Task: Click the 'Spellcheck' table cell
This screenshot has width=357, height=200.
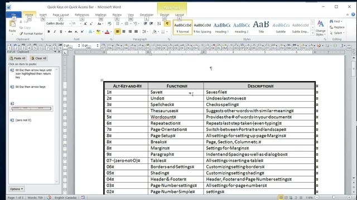Action: [x=176, y=104]
